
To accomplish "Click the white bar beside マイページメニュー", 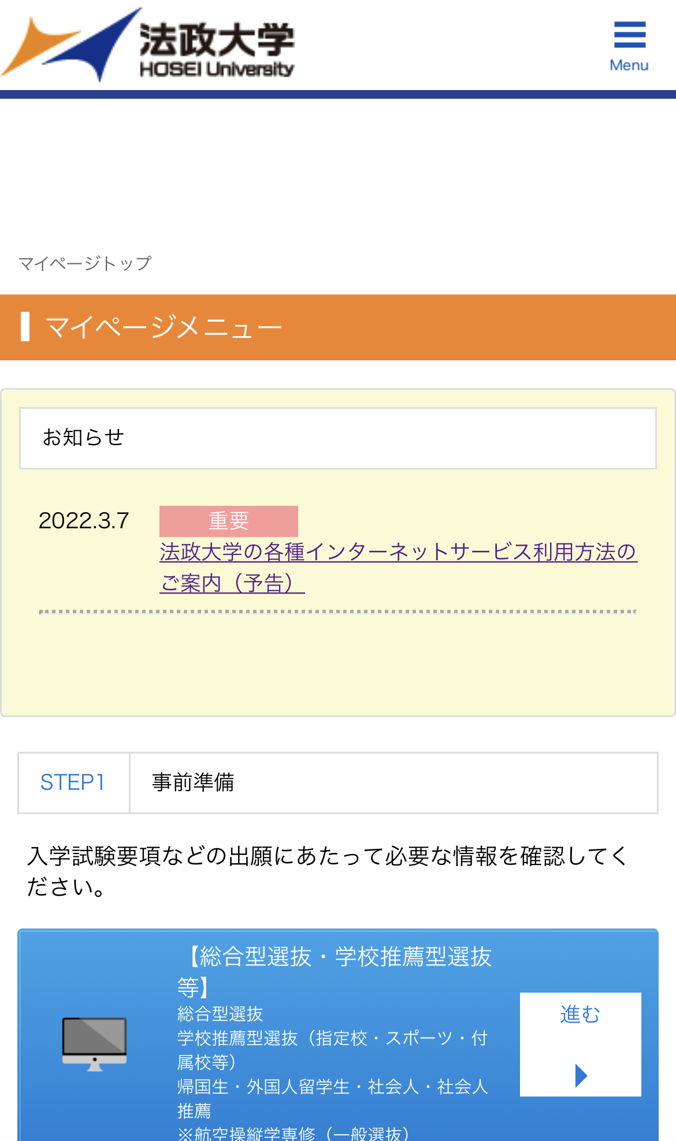I will tap(25, 327).
